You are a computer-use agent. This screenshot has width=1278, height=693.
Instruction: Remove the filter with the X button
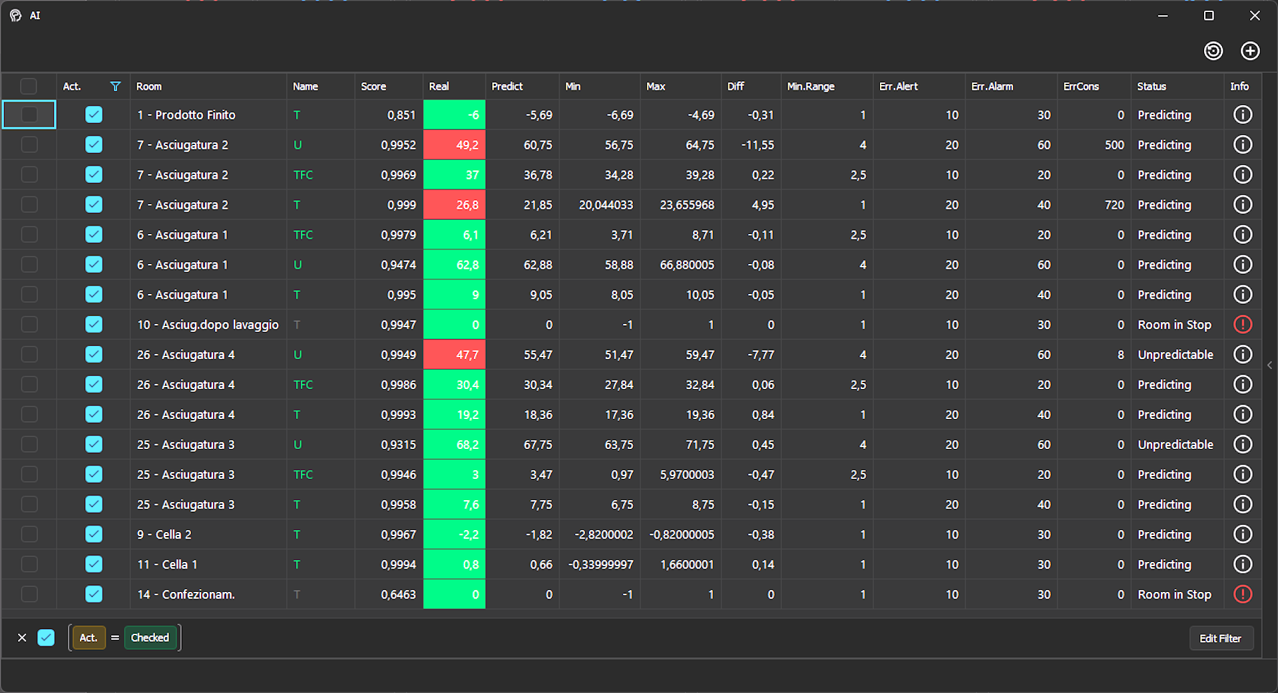[22, 638]
